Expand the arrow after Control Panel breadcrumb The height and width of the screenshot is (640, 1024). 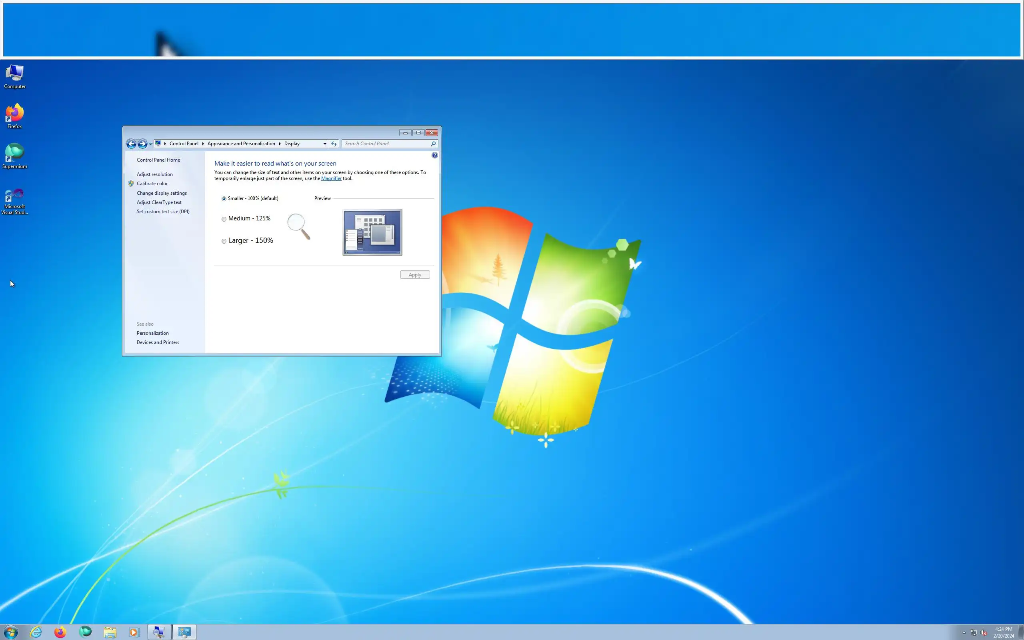(x=203, y=144)
